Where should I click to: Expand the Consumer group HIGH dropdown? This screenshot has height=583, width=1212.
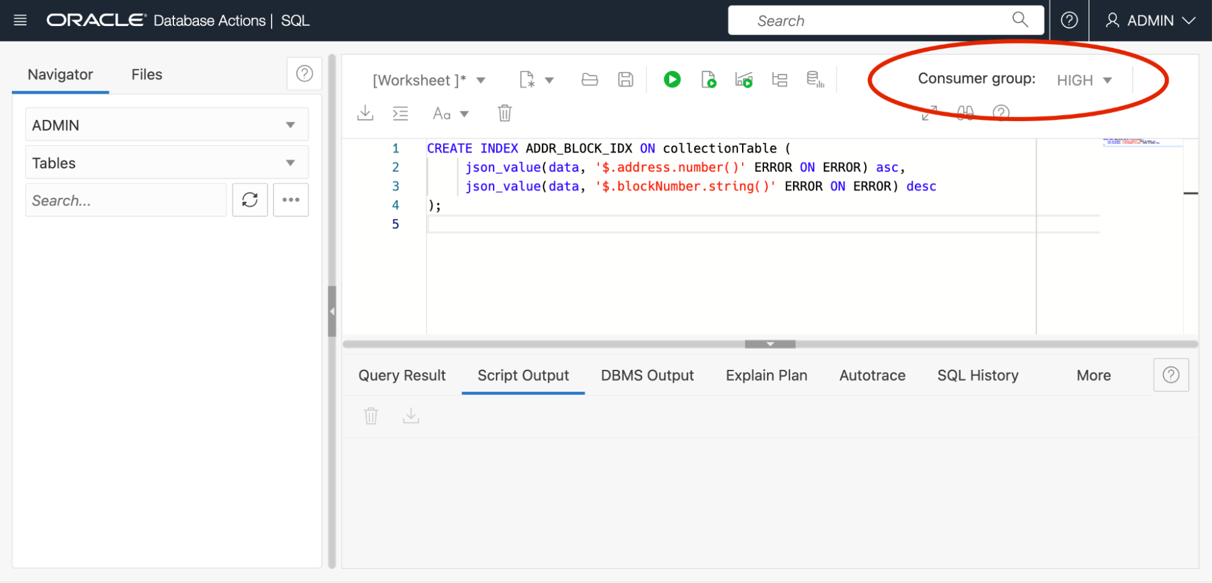[1084, 81]
